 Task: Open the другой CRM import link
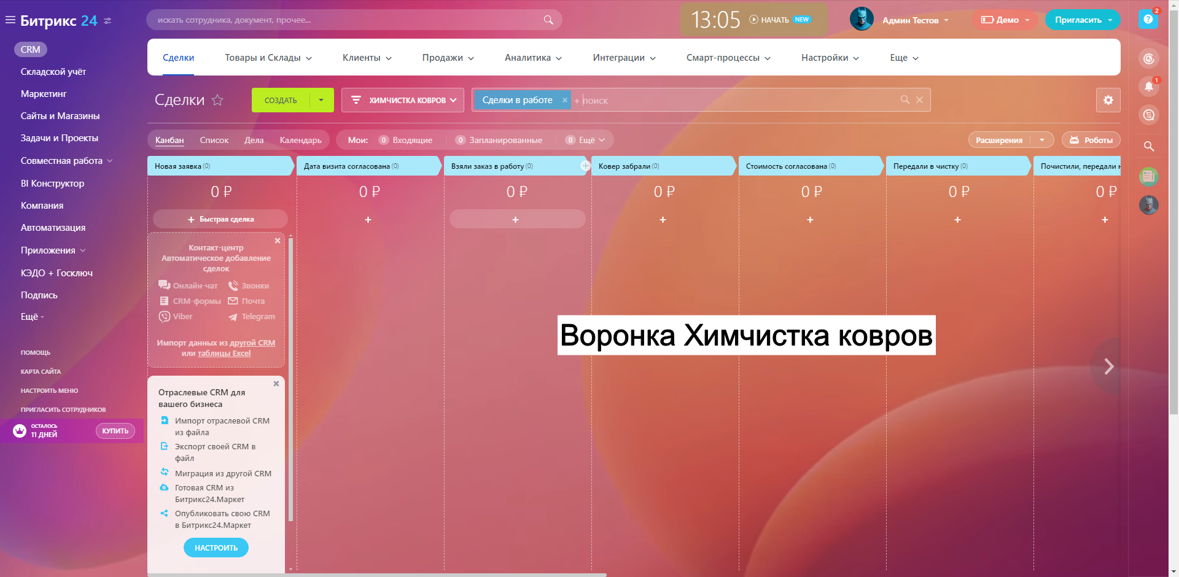(252, 343)
